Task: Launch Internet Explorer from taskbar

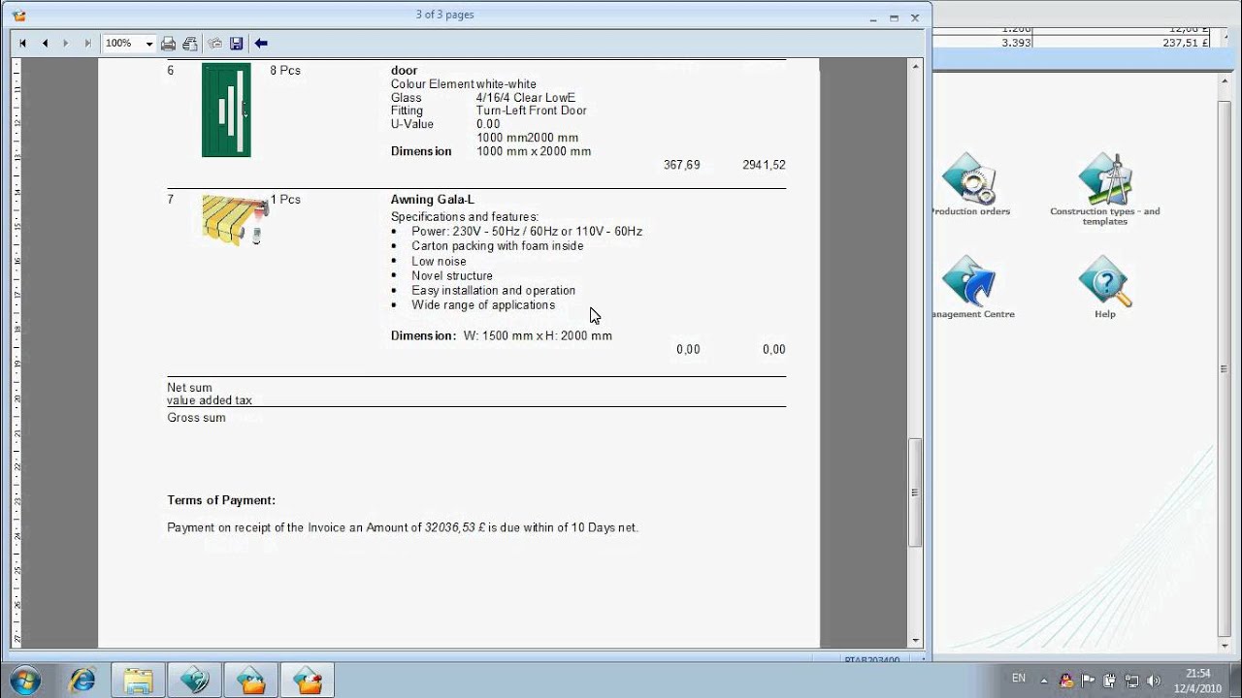Action: click(82, 681)
